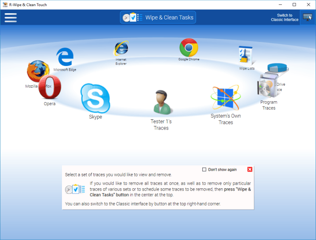Select the Skype icon
The image size is (316, 240).
[95, 98]
